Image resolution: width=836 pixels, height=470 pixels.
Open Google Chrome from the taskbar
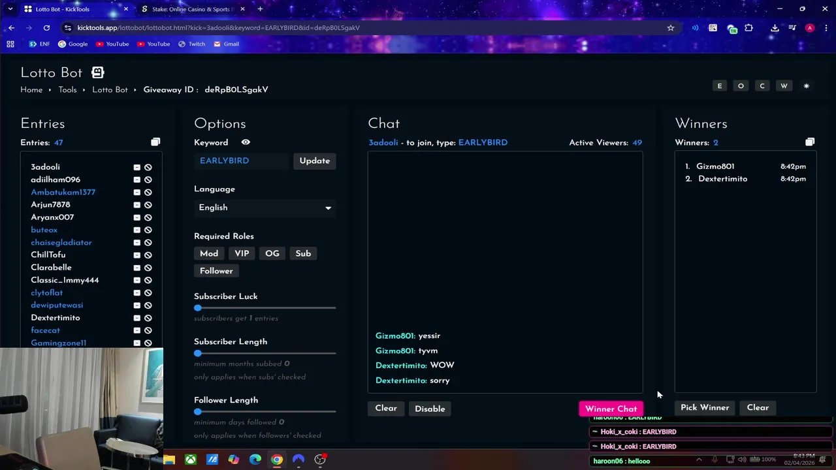click(x=277, y=460)
